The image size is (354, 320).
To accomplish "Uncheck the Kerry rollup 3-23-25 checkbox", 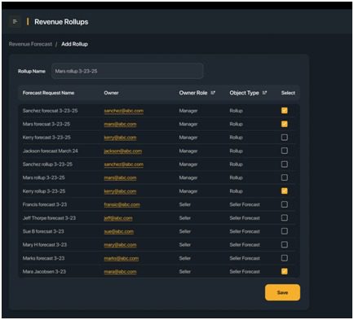I will pyautogui.click(x=285, y=191).
